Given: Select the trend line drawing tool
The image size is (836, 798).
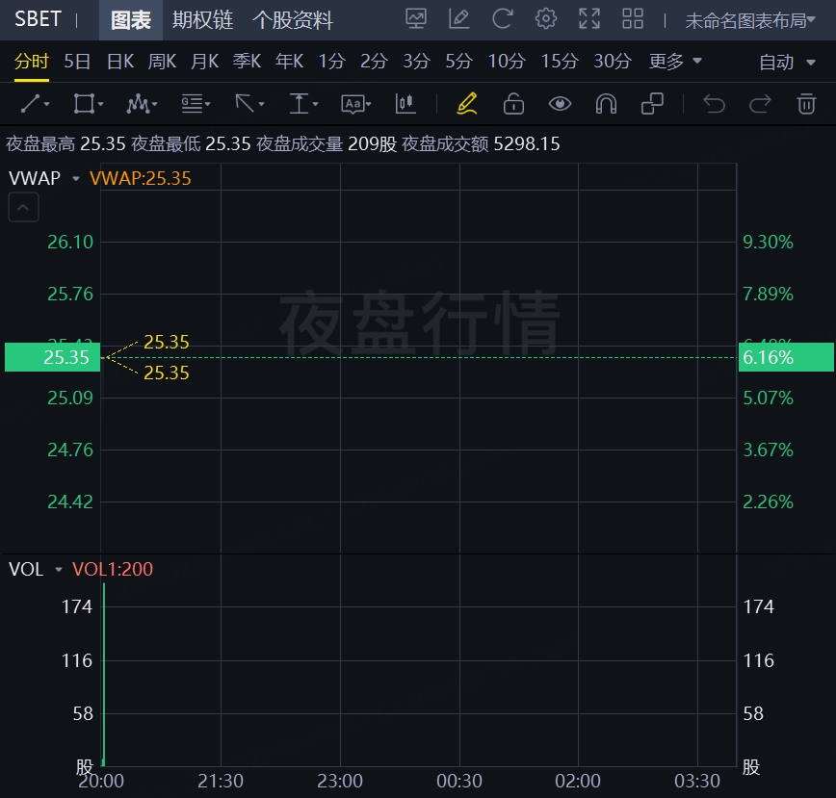Looking at the screenshot, I should pyautogui.click(x=32, y=104).
